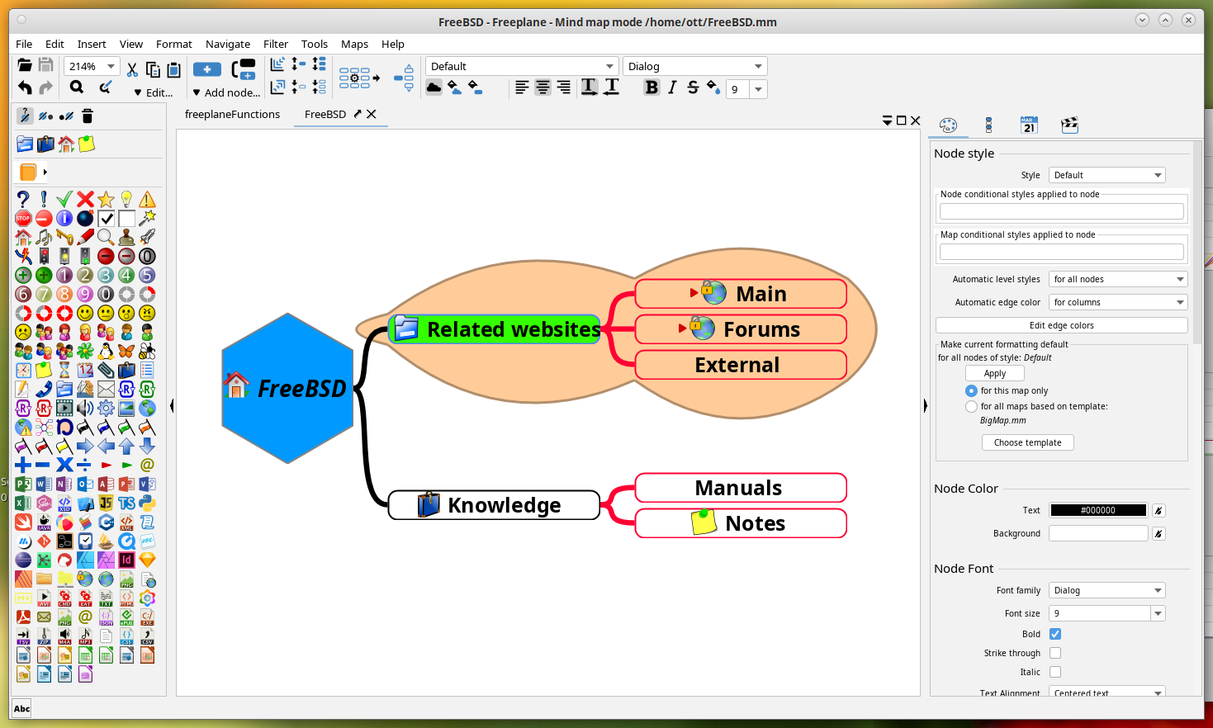Remove all icons with the trash can

[x=88, y=116]
